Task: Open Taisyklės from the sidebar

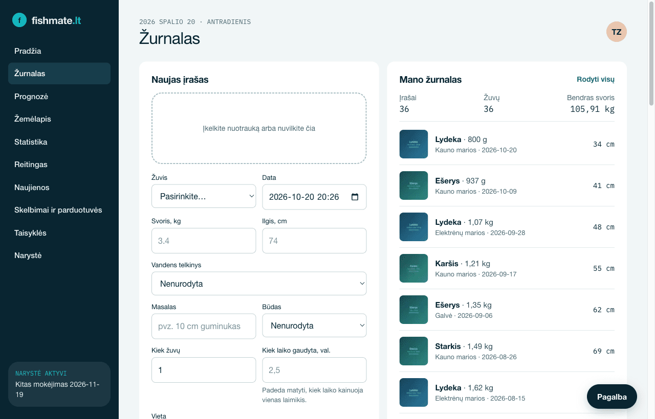Action: coord(59,233)
